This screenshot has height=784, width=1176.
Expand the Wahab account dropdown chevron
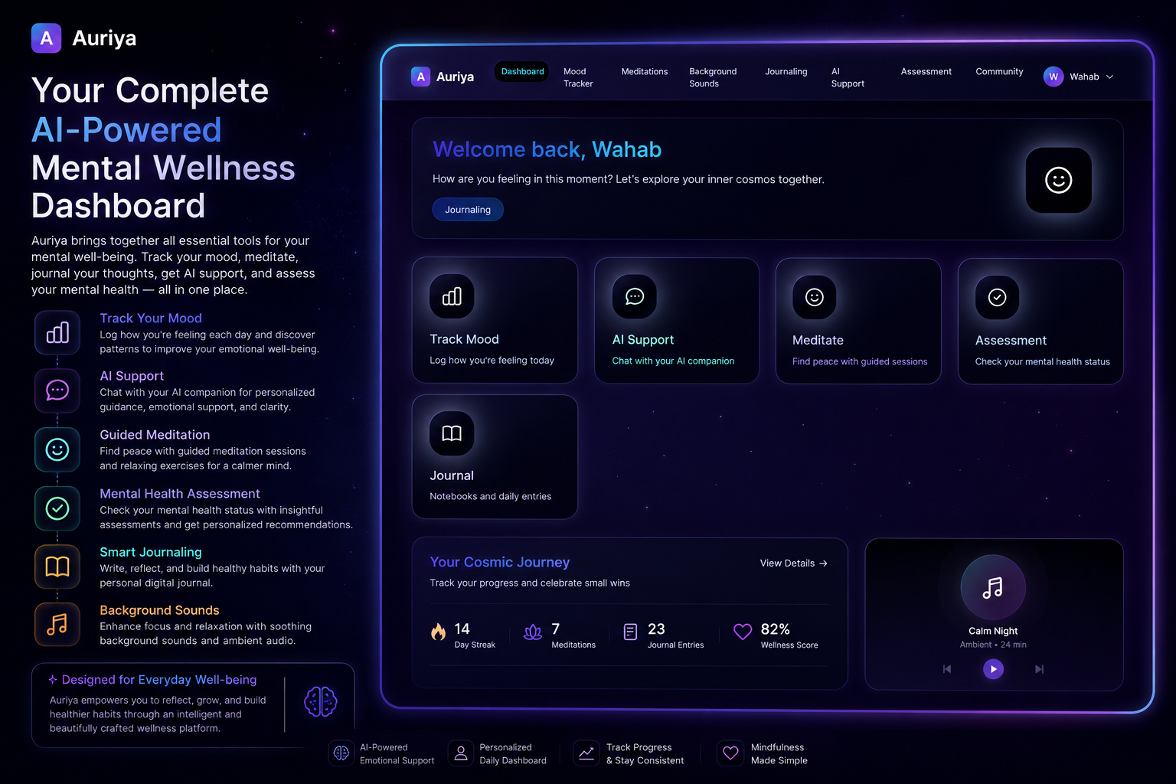tap(1109, 77)
